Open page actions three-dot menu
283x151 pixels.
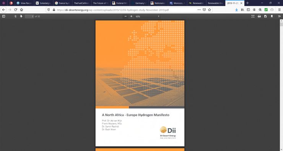point(199,10)
